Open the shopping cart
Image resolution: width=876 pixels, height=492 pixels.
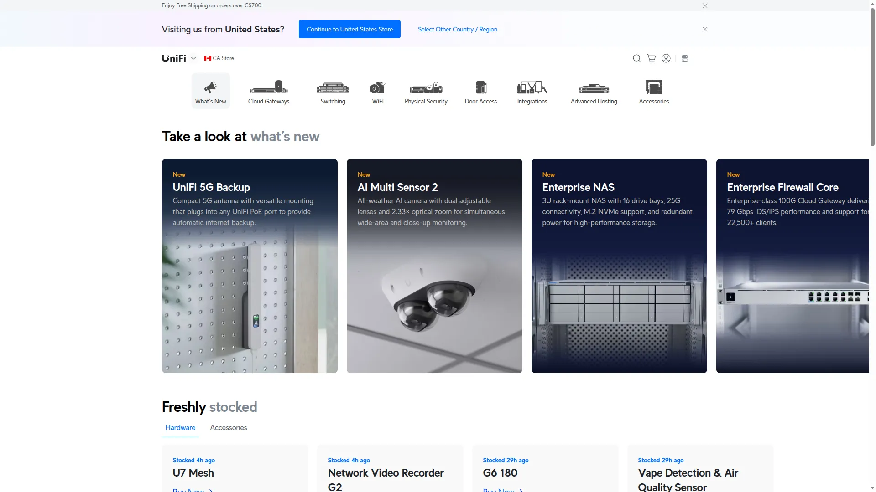point(652,58)
